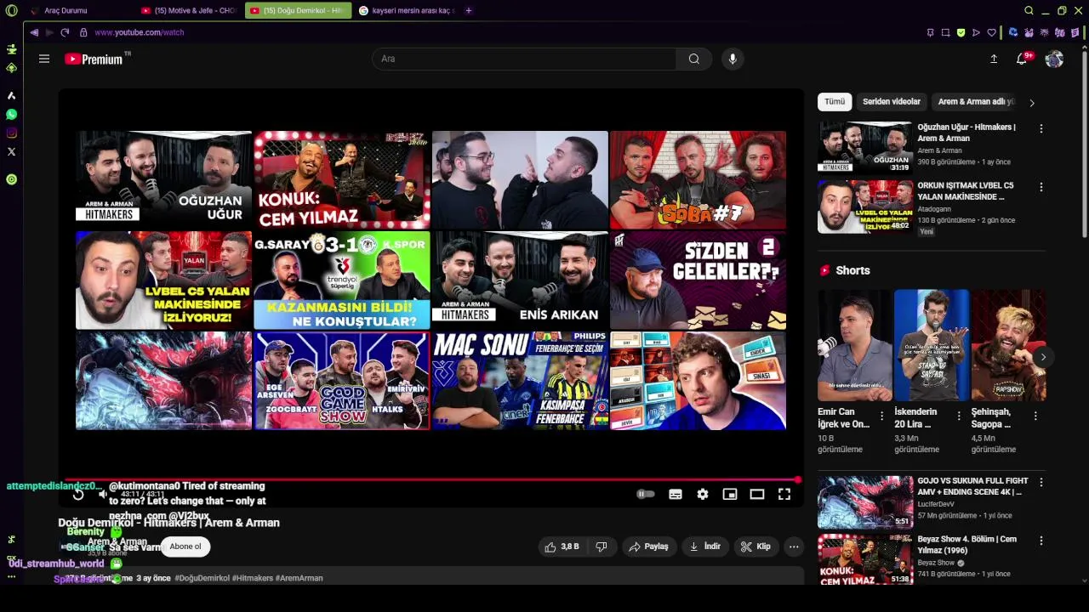
Task: Open more actions three-dot button
Action: [794, 547]
